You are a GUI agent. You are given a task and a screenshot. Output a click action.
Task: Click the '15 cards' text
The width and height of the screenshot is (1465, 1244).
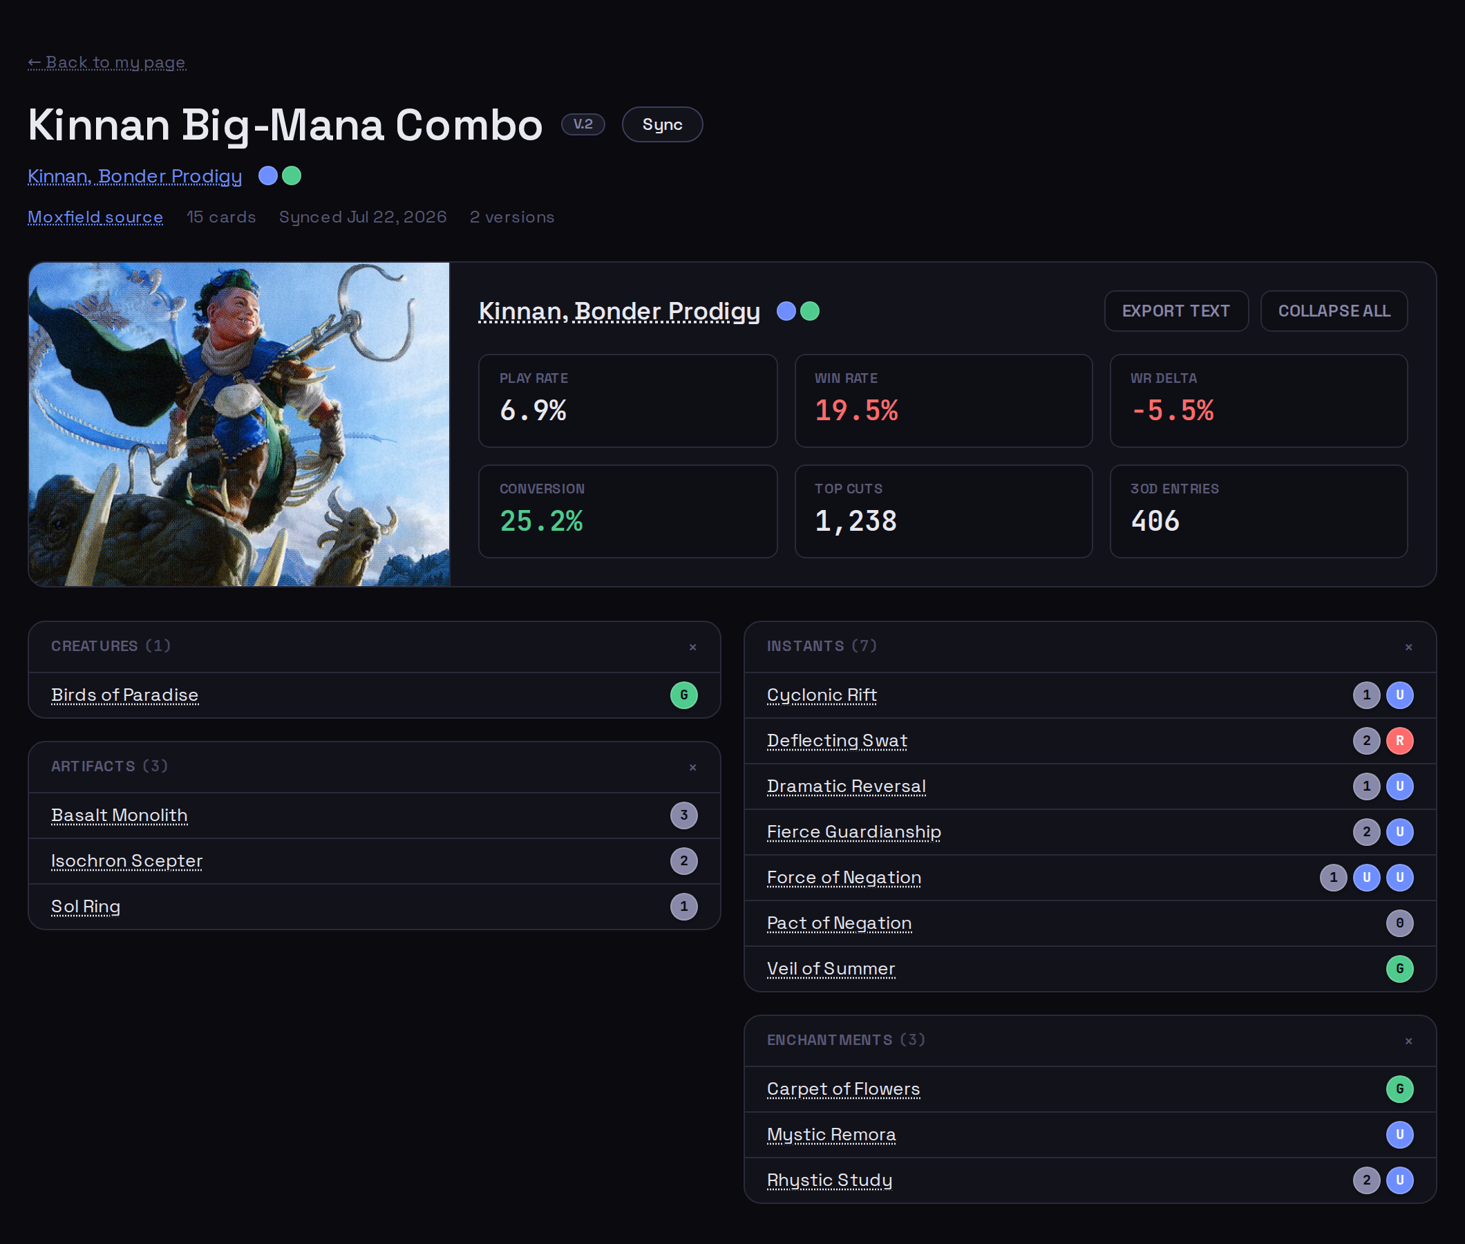point(220,216)
